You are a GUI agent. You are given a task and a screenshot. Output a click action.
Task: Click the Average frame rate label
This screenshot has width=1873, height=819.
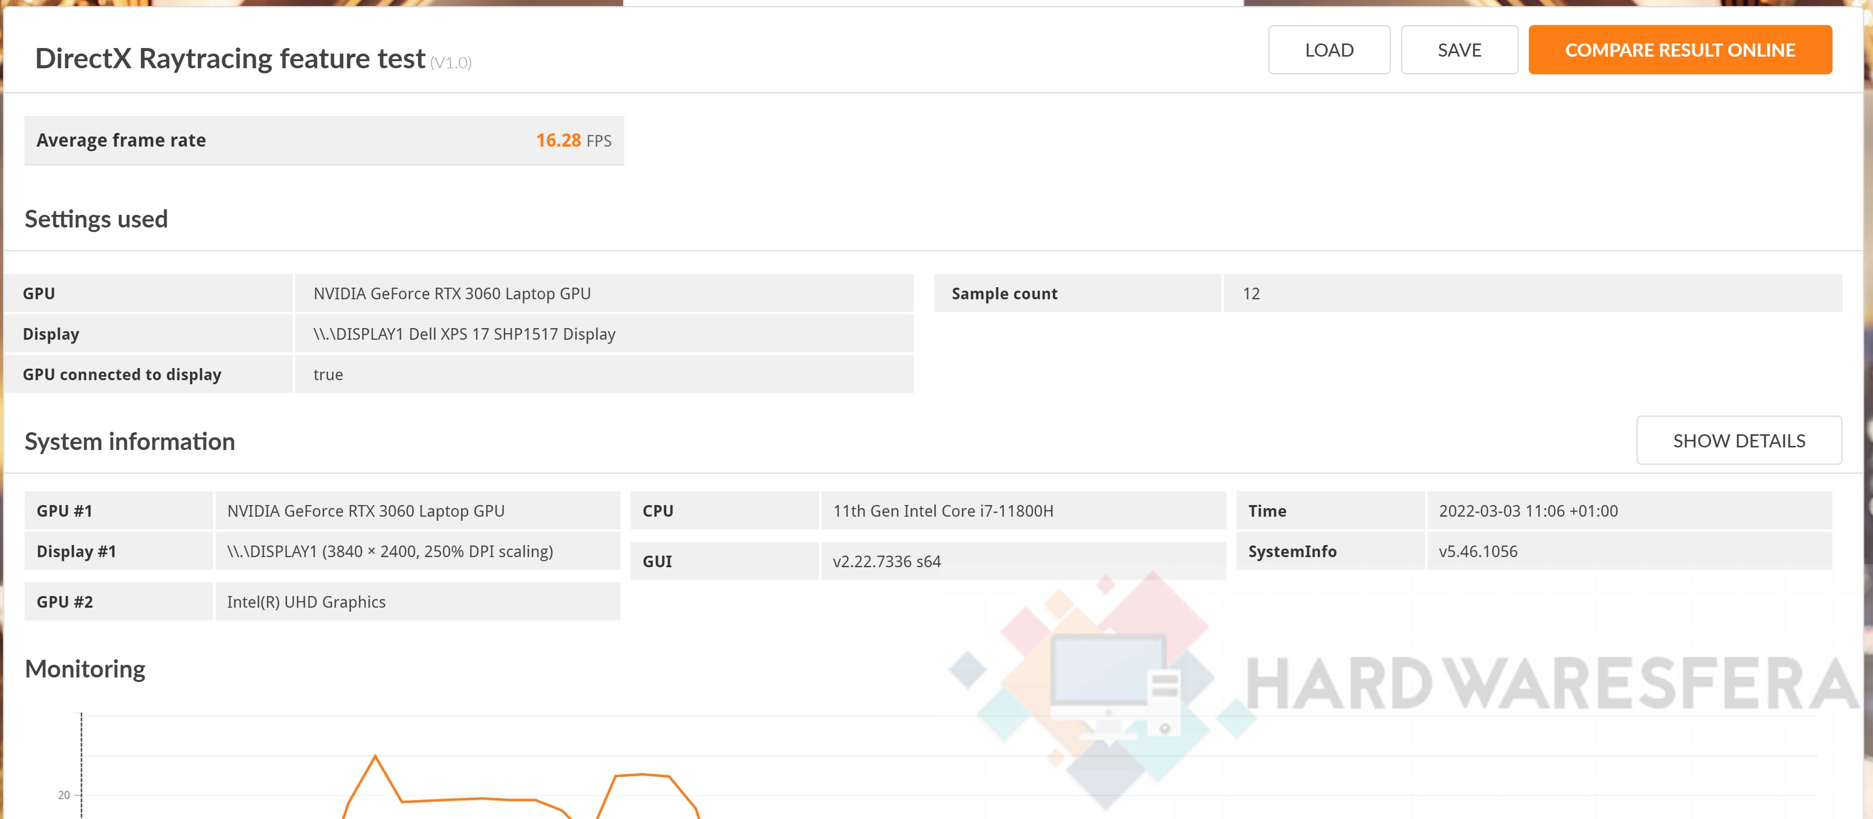coord(121,140)
